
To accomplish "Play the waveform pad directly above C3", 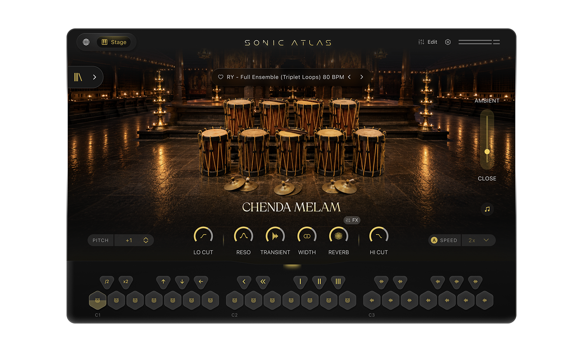I will point(372,300).
